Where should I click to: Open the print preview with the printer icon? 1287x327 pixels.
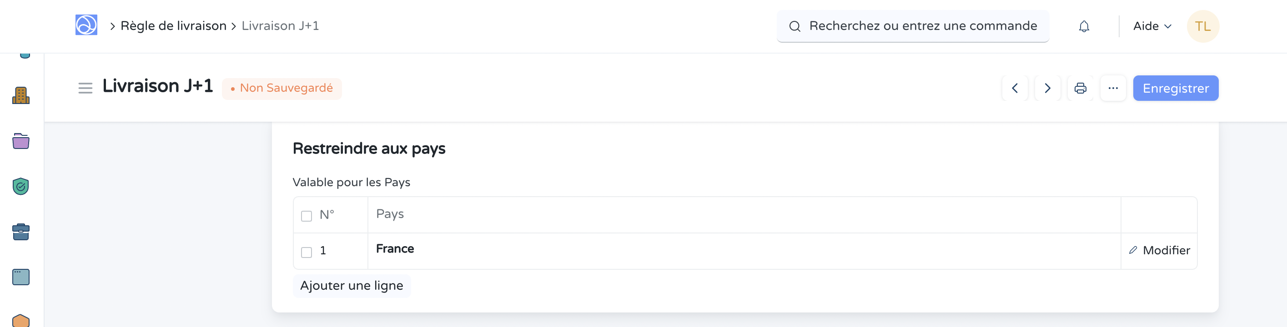1080,88
